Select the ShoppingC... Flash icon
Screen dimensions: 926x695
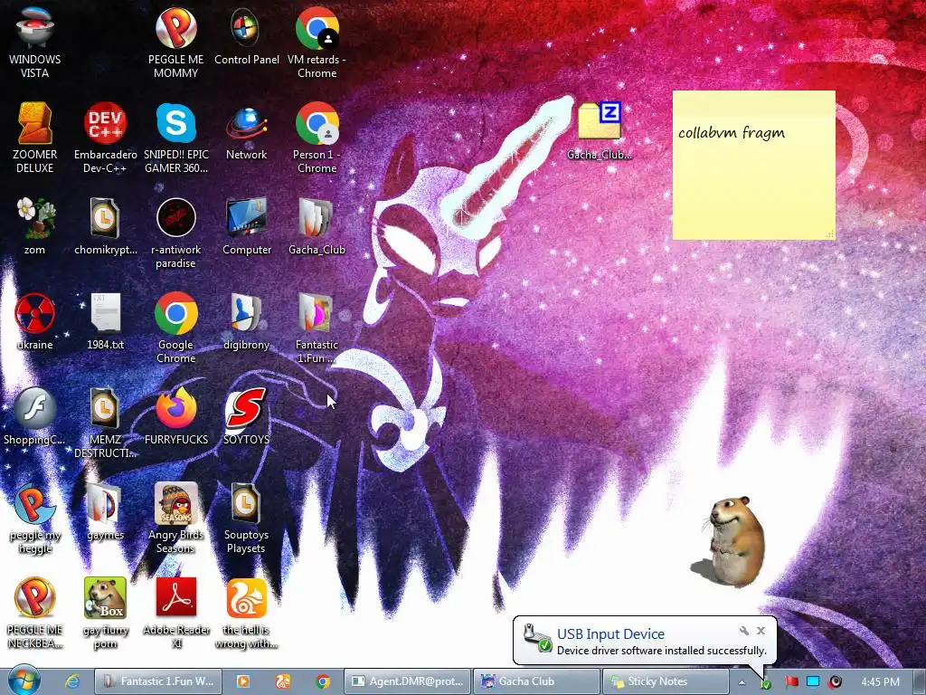(35, 416)
